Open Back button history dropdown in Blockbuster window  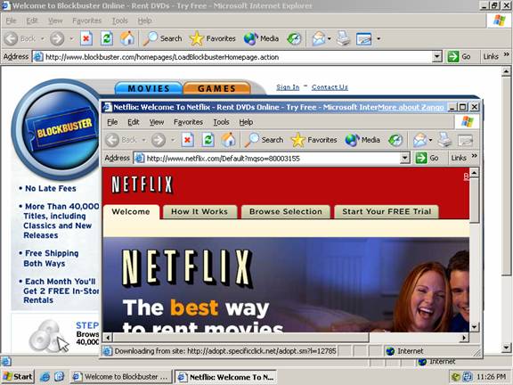[43, 38]
